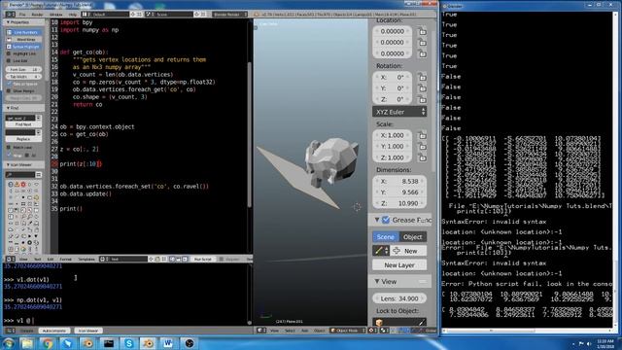622x350 pixels.
Task: Lock the Scale Y value
Action: click(x=422, y=147)
